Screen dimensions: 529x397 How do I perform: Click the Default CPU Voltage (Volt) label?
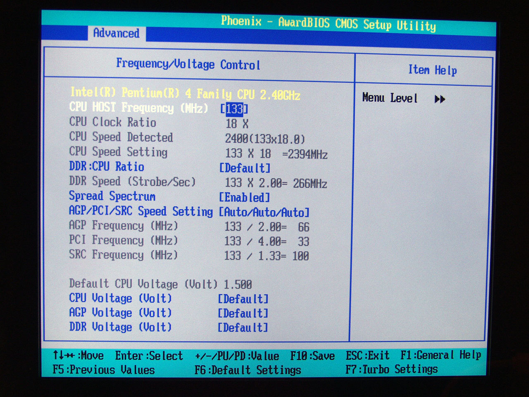coord(143,284)
